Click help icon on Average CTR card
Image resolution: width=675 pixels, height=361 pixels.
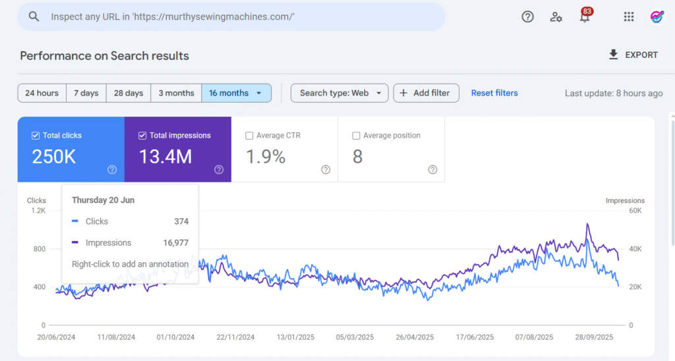pyautogui.click(x=326, y=169)
